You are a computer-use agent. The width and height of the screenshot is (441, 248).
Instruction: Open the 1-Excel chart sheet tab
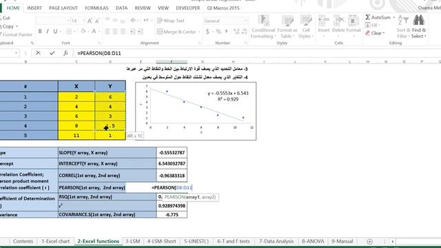pos(55,241)
